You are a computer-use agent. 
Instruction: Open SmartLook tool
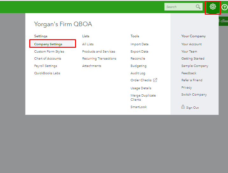139,107
